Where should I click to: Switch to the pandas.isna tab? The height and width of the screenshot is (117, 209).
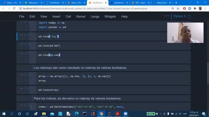(119, 3)
